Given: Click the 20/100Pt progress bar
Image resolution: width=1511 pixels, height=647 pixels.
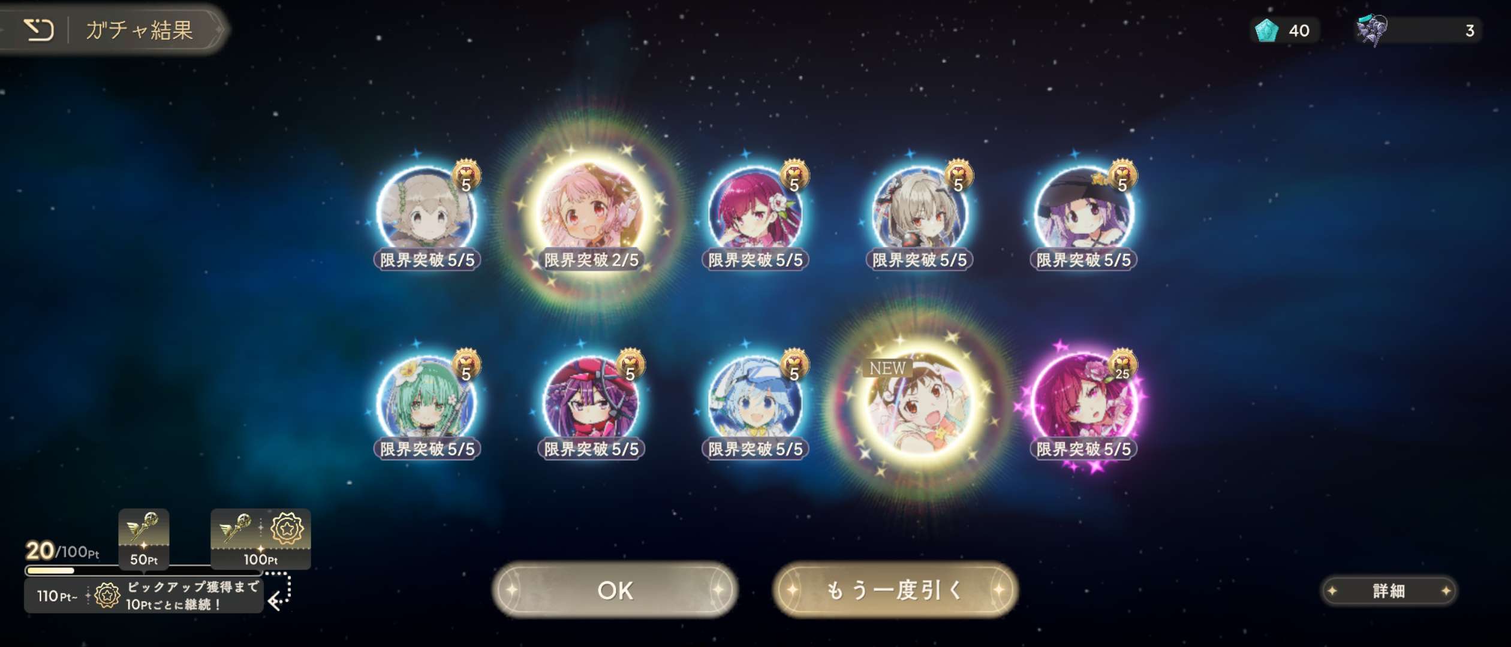Looking at the screenshot, I should point(144,570).
